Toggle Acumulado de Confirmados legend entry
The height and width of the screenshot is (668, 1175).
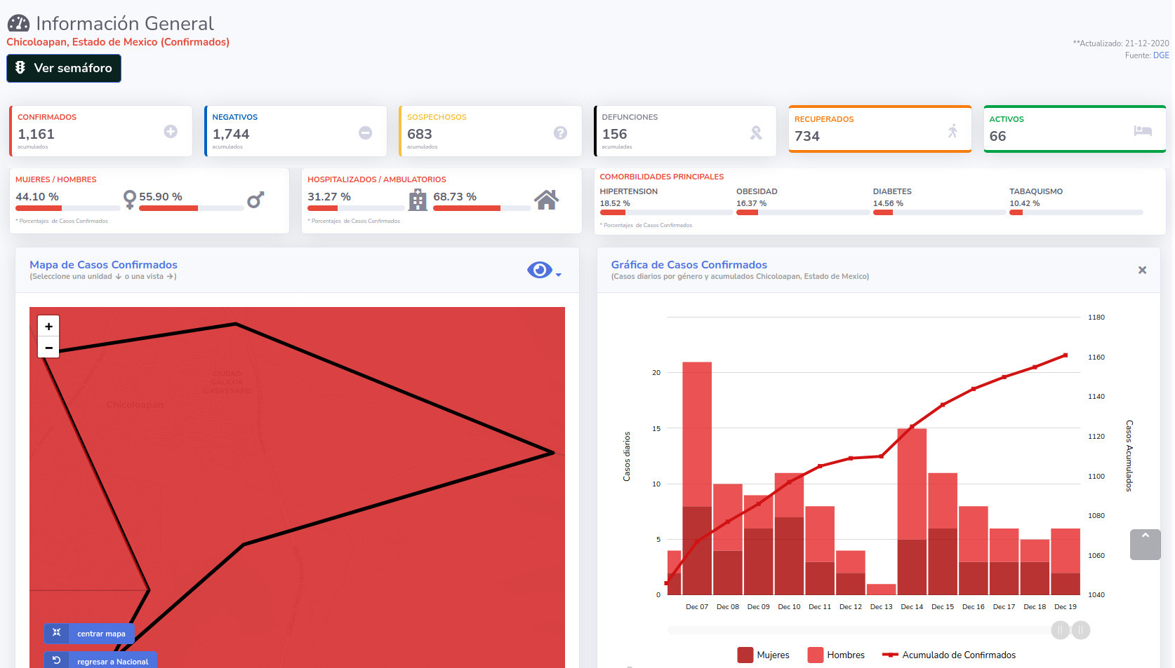949,655
